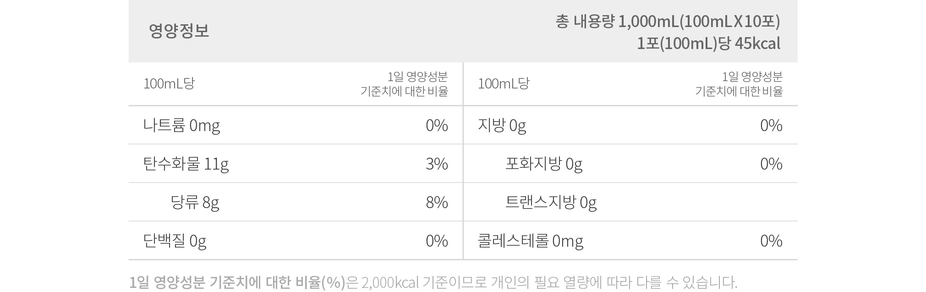Click the right 100mL당 column header
The image size is (926, 292).
tap(504, 83)
